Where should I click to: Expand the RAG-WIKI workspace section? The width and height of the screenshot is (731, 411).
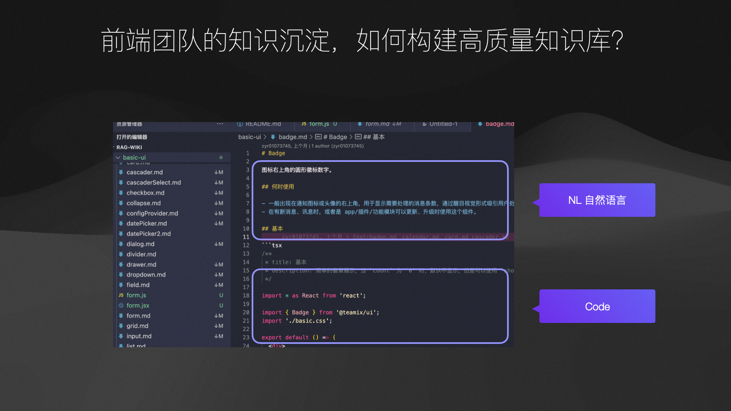click(x=129, y=148)
